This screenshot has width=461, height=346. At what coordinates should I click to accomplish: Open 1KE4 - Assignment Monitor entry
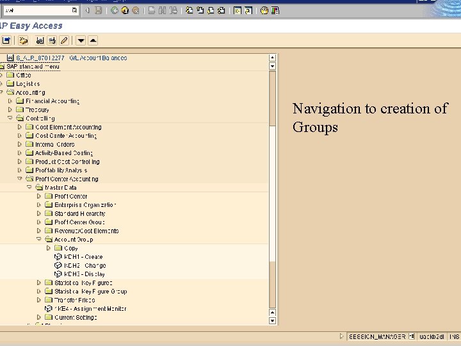click(x=90, y=309)
